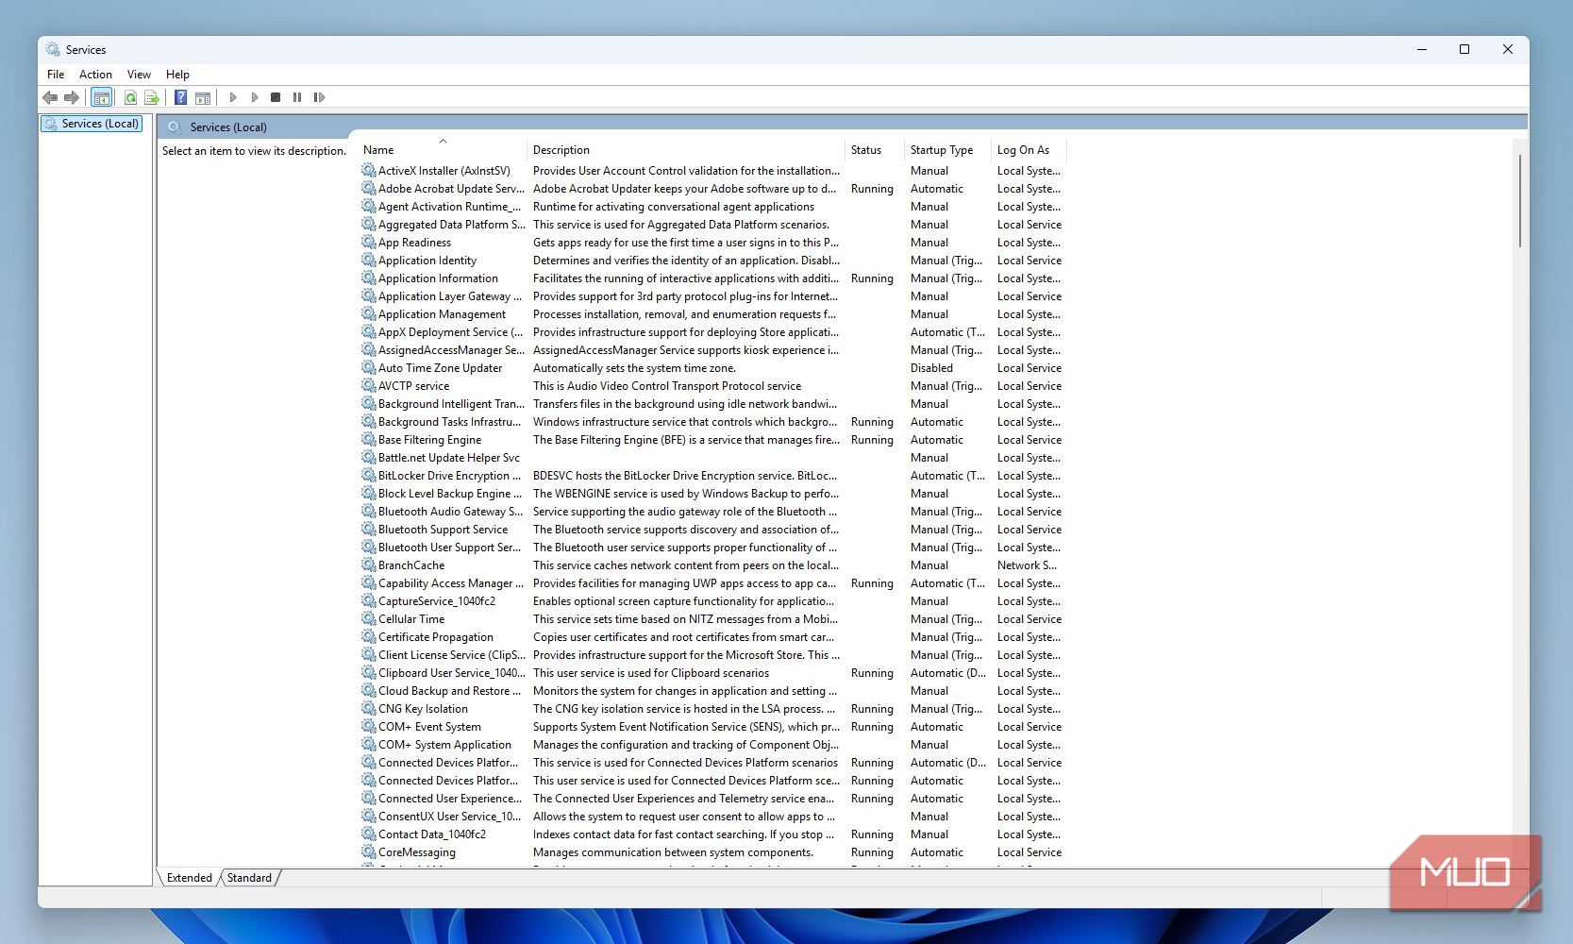Click gear icon beside Base Filtering Engine

point(369,439)
